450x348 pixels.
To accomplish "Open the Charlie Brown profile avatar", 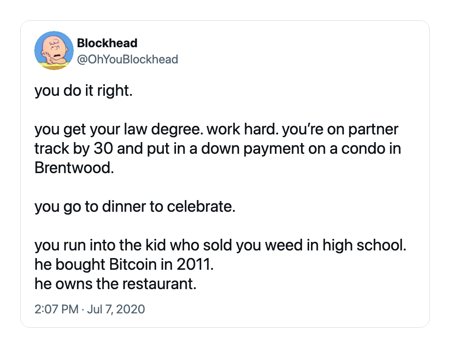I will pyautogui.click(x=54, y=50).
